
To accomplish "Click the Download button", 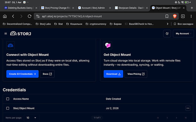I will [113, 74].
